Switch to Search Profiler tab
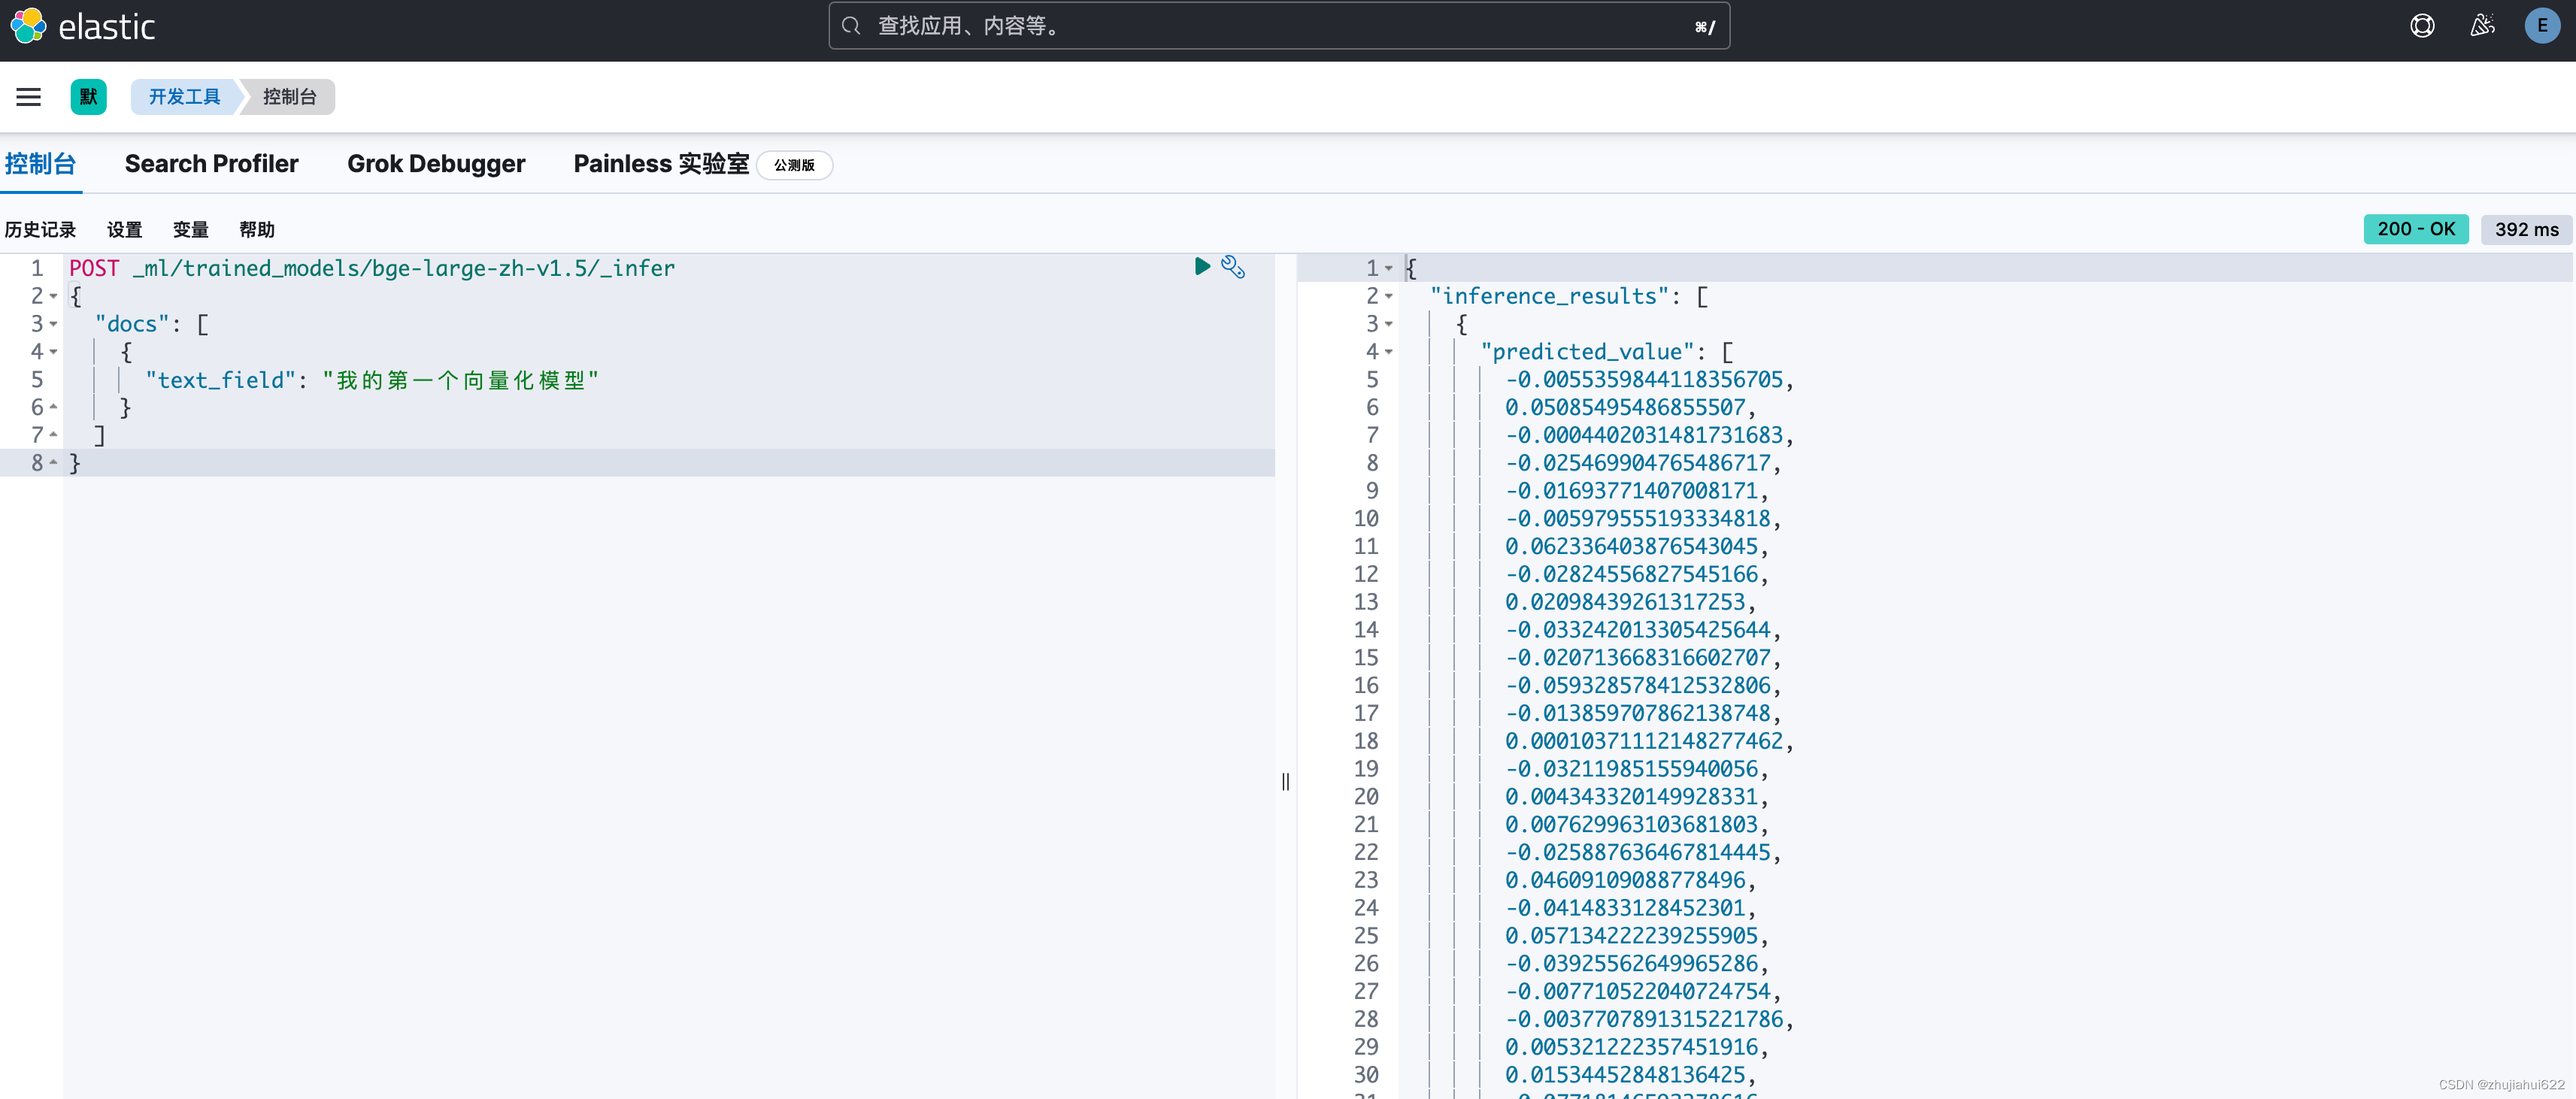Image resolution: width=2576 pixels, height=1099 pixels. 211,164
